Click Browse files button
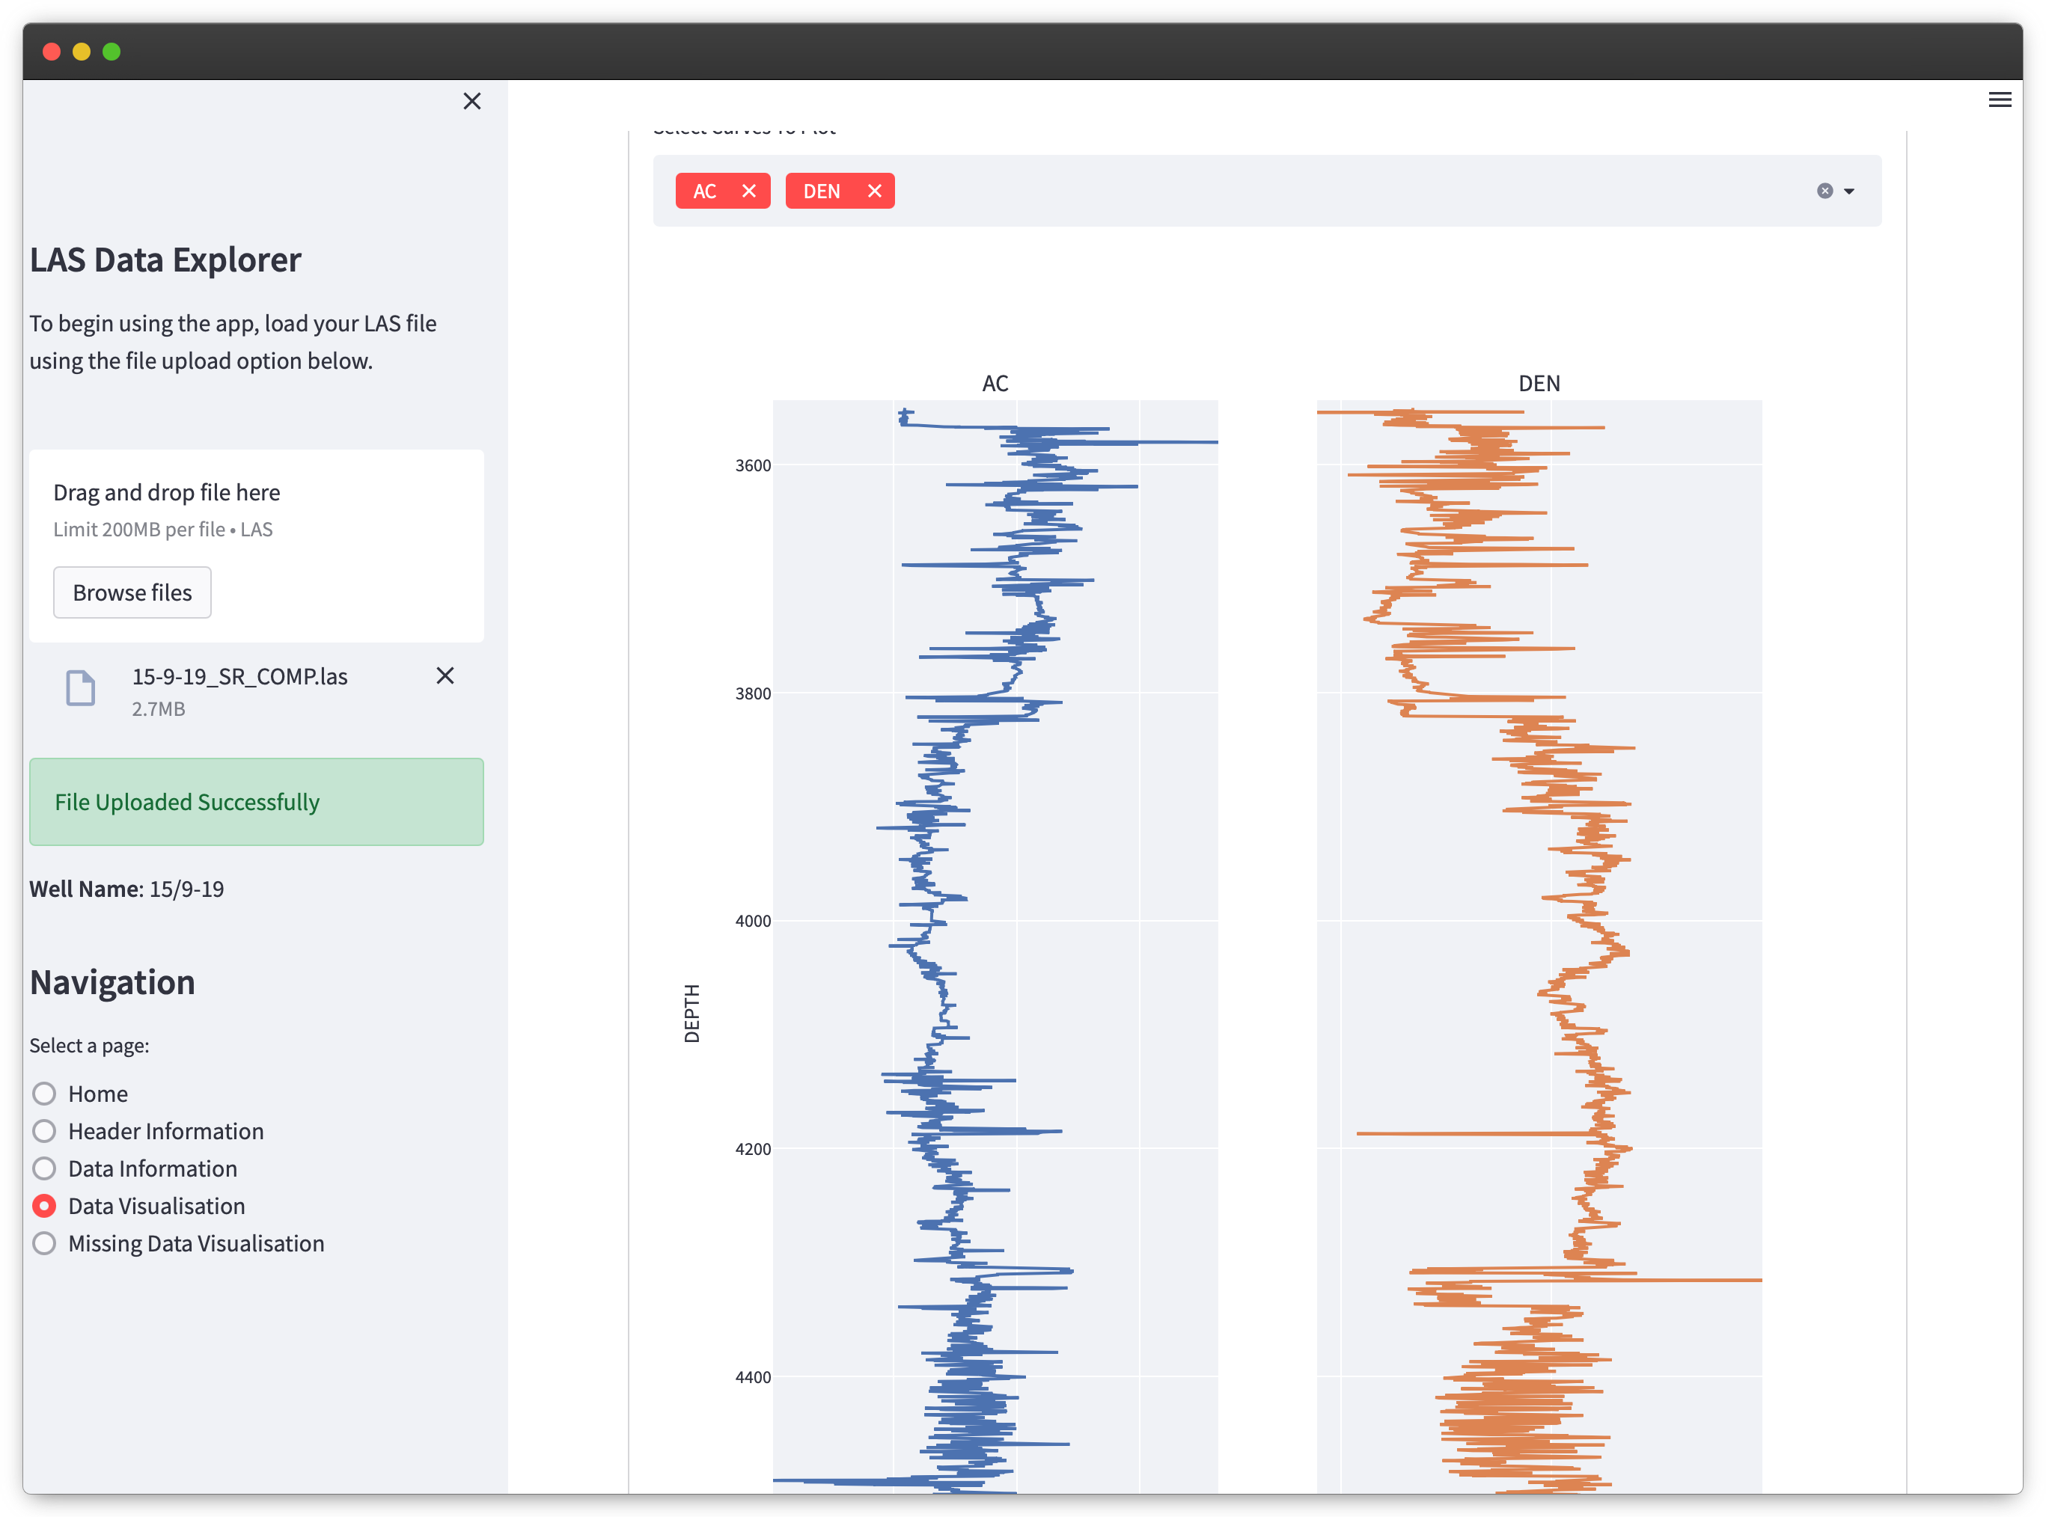The image size is (2046, 1517). pos(132,592)
